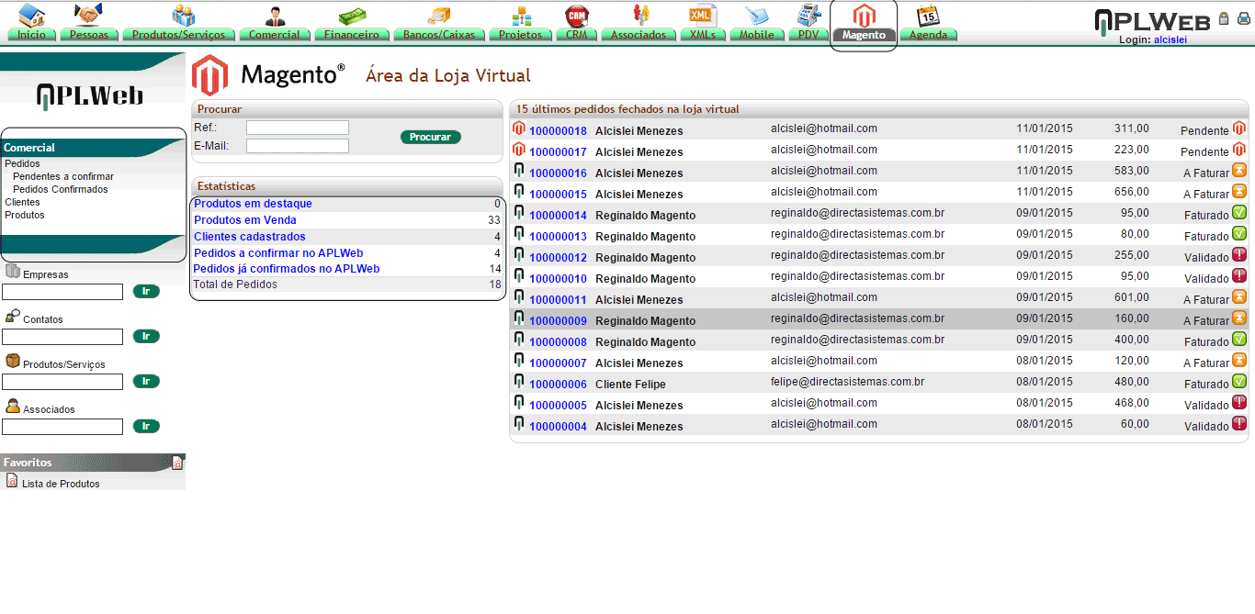Click the printer icon near the login
Screen dimensions: 1255x614
[1243, 18]
